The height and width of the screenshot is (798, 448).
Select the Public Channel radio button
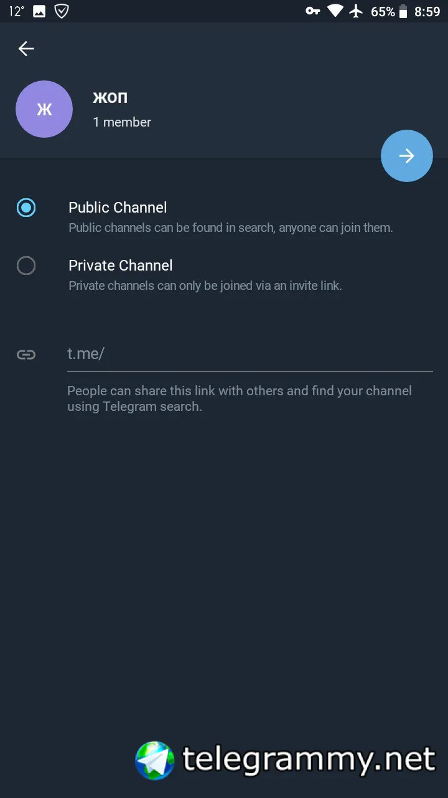click(x=26, y=208)
